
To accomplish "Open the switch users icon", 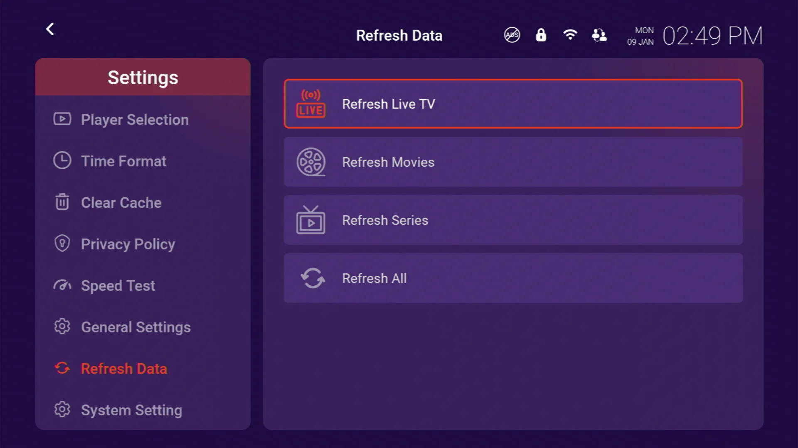I will point(599,35).
